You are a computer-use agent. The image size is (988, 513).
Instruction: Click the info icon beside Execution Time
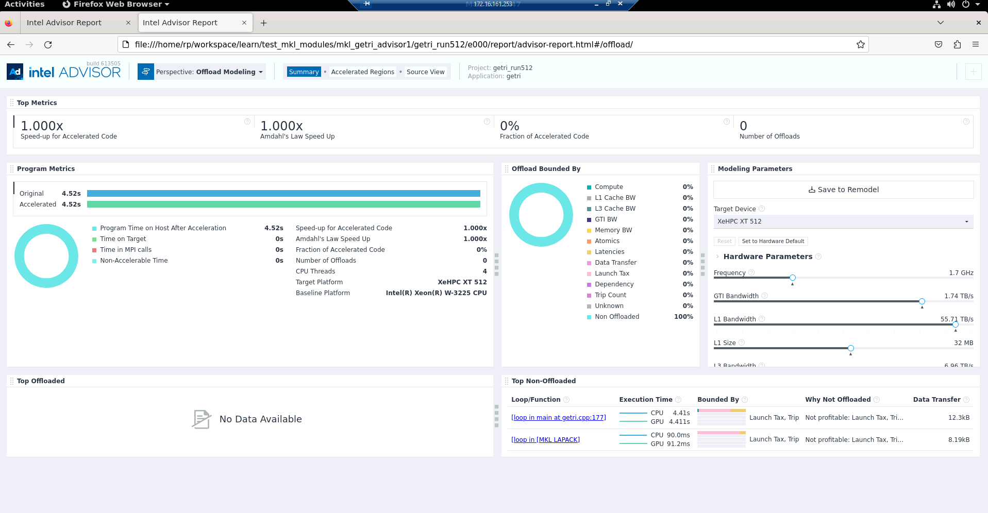(x=678, y=400)
